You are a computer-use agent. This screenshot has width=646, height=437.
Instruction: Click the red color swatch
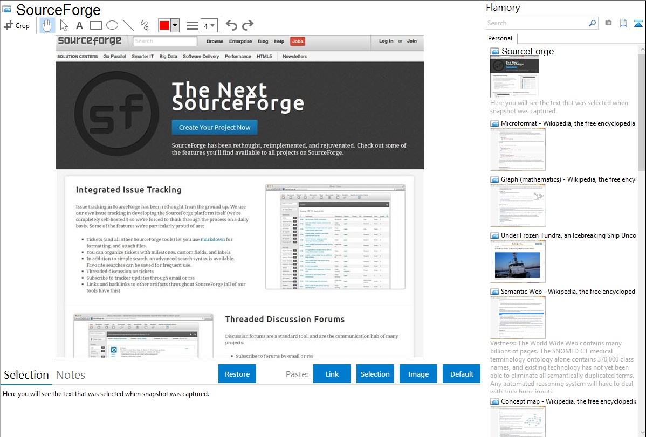[x=164, y=25]
